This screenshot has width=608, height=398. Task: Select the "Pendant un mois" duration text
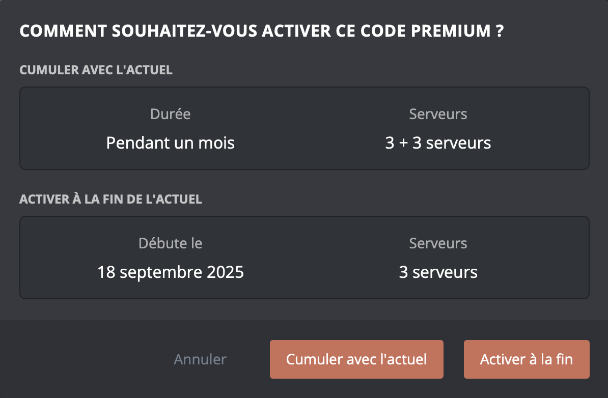(x=170, y=143)
